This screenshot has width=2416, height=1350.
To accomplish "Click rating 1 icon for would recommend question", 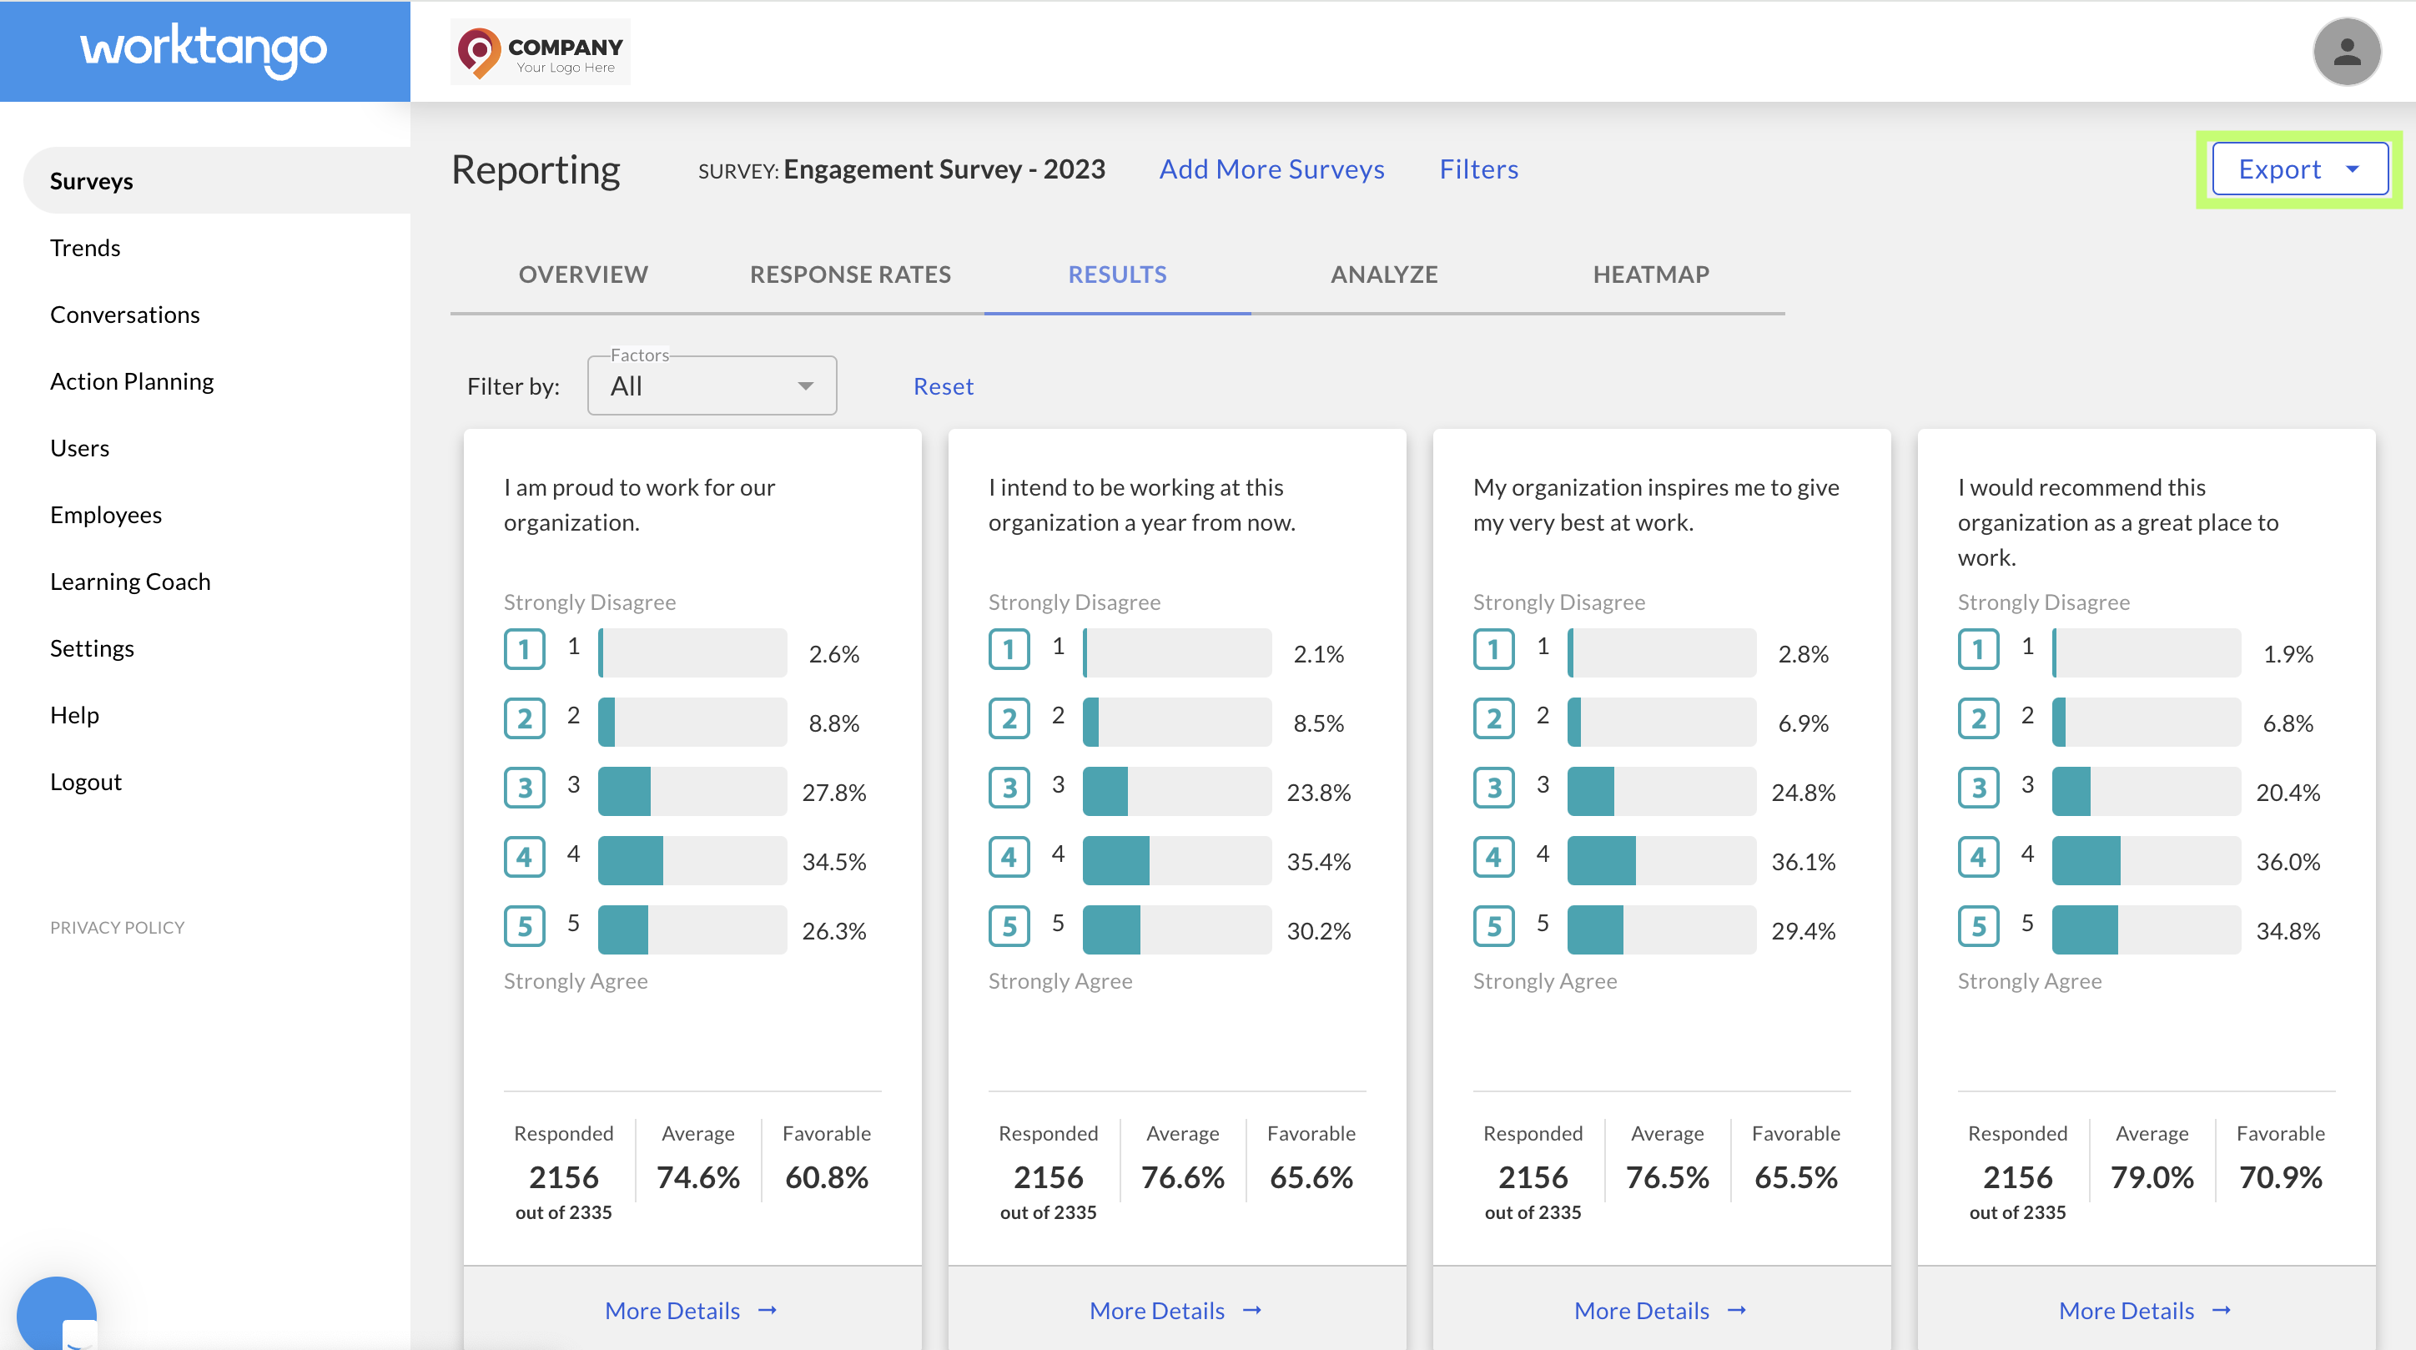I will tap(1979, 649).
